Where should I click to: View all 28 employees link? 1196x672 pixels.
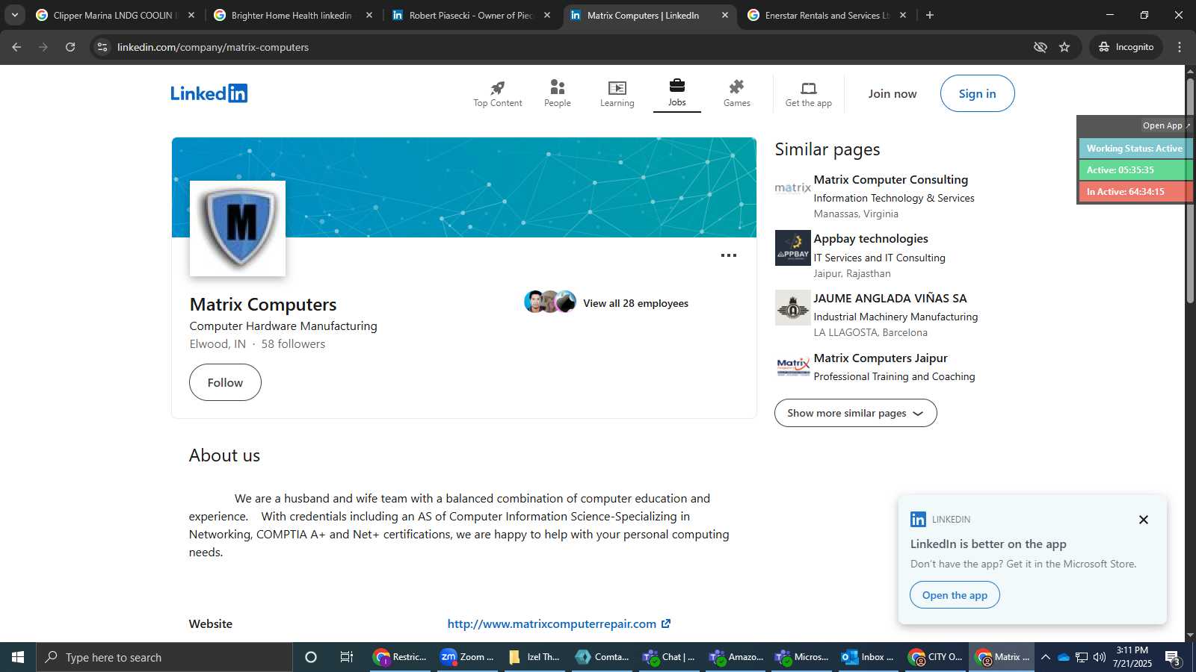point(635,303)
